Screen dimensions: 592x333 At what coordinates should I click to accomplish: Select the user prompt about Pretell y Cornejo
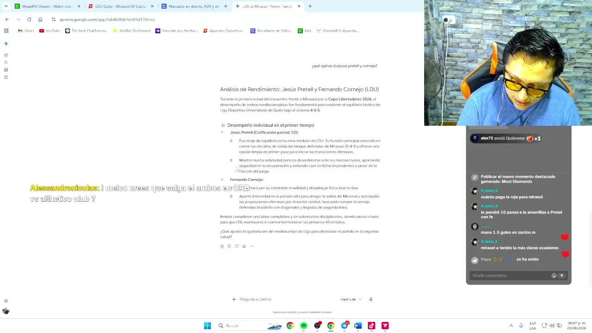[345, 66]
